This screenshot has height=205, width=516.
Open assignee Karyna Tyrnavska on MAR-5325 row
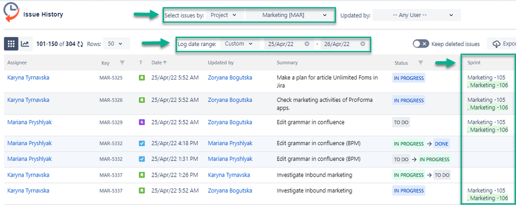(x=28, y=77)
